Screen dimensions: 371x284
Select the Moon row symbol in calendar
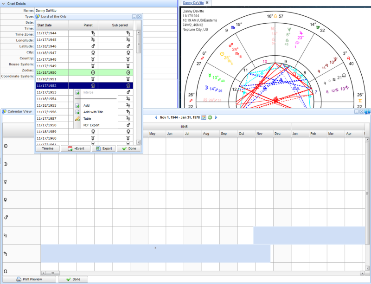coord(6,164)
